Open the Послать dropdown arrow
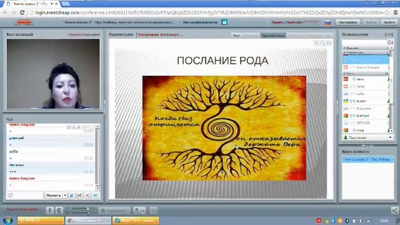 [x=65, y=196]
